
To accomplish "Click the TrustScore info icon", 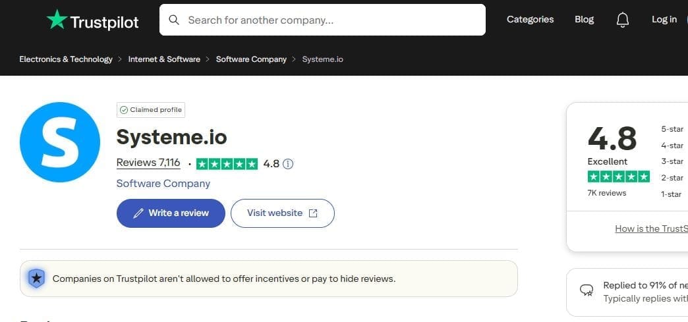I will [288, 164].
